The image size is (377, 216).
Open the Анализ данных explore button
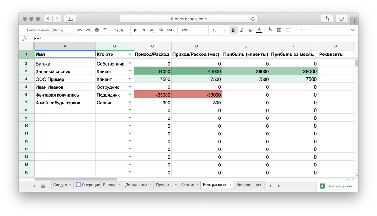tap(336, 186)
